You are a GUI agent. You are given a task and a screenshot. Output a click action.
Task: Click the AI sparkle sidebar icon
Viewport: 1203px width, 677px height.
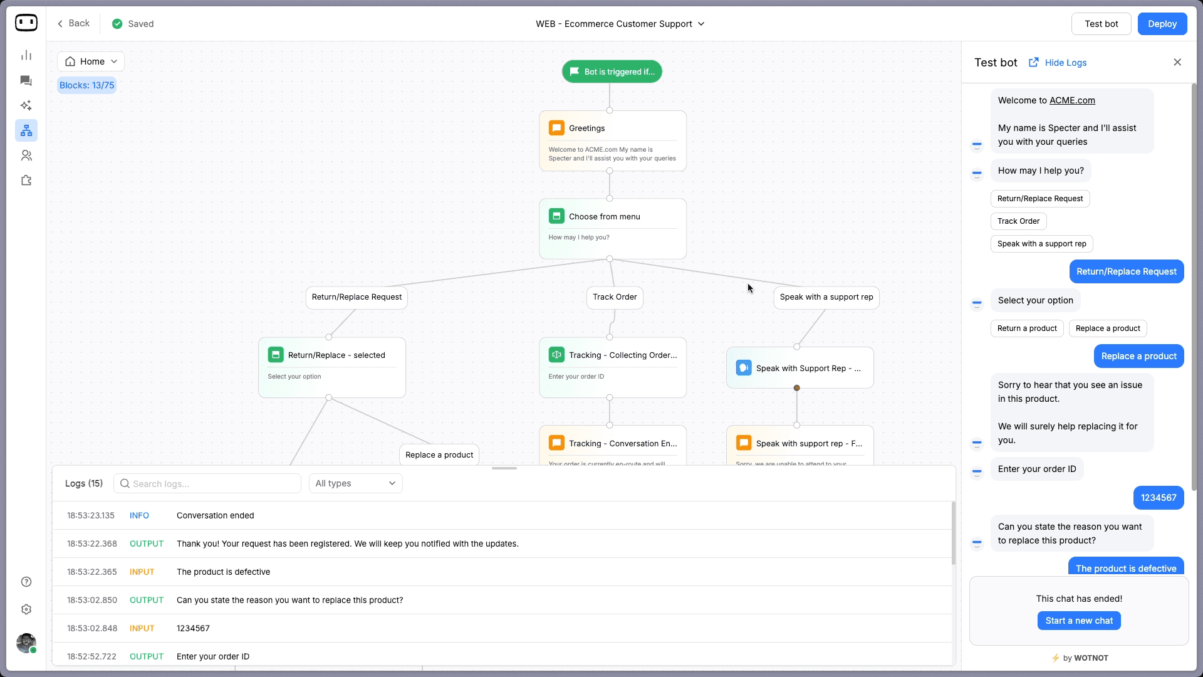pos(26,105)
